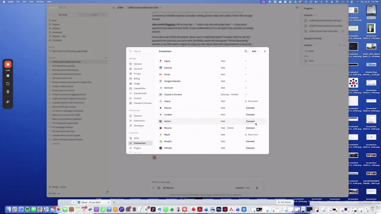The height and width of the screenshot is (214, 381).
Task: Reconnect the Replit connector
Action: (x=252, y=134)
